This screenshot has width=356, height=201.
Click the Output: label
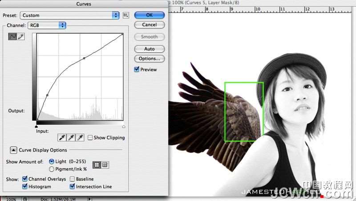click(16, 111)
